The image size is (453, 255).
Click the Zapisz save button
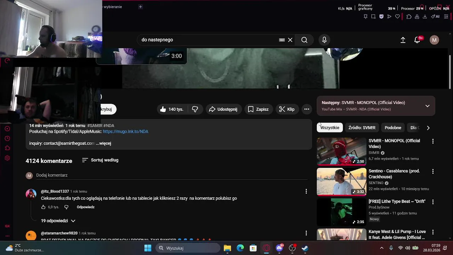tap(258, 109)
